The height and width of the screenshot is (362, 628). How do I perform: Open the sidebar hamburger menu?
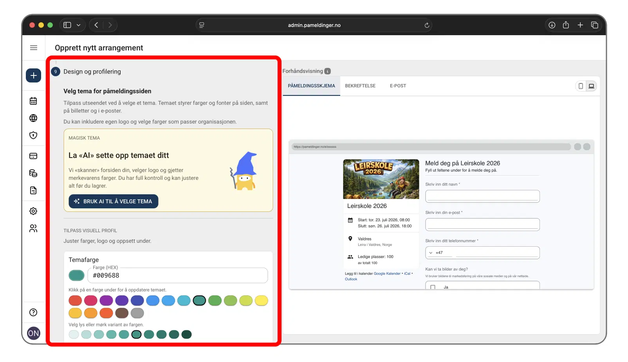click(33, 47)
